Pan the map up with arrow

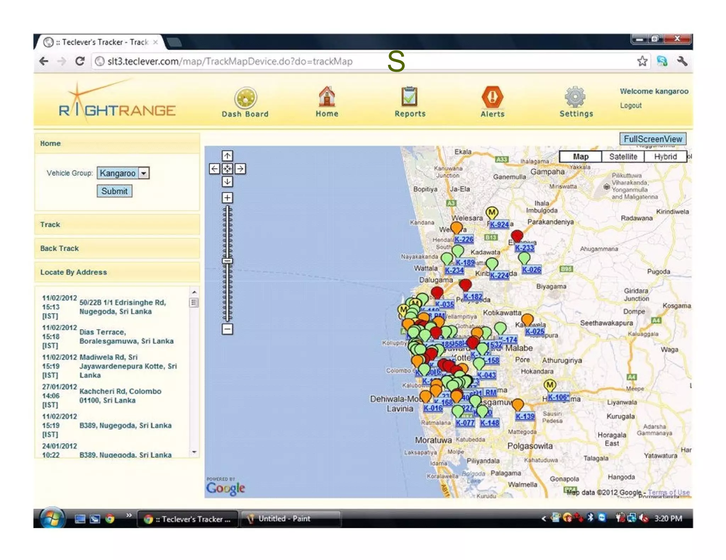[x=227, y=156]
